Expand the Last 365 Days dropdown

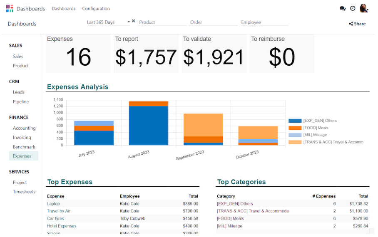click(x=108, y=22)
